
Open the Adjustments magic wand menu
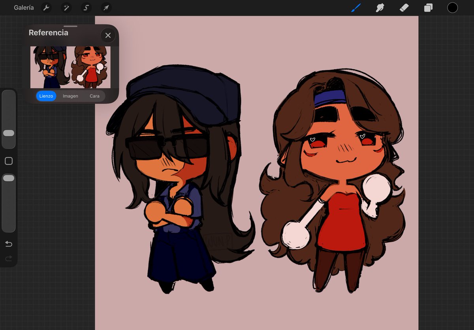pyautogui.click(x=66, y=8)
